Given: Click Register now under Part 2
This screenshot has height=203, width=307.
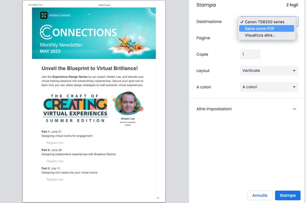Looking at the screenshot, I should [55, 161].
